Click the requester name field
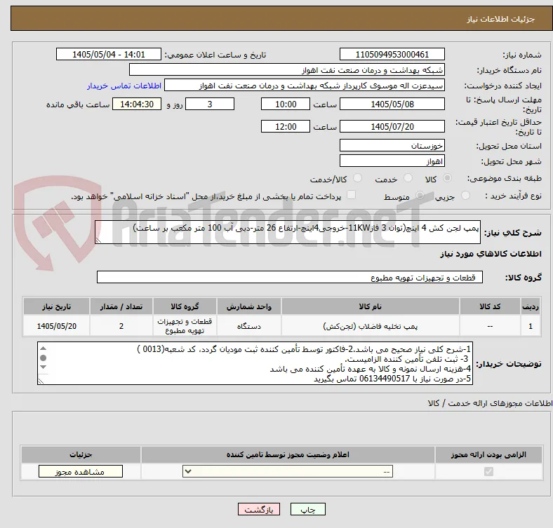The image size is (553, 528). (x=305, y=86)
